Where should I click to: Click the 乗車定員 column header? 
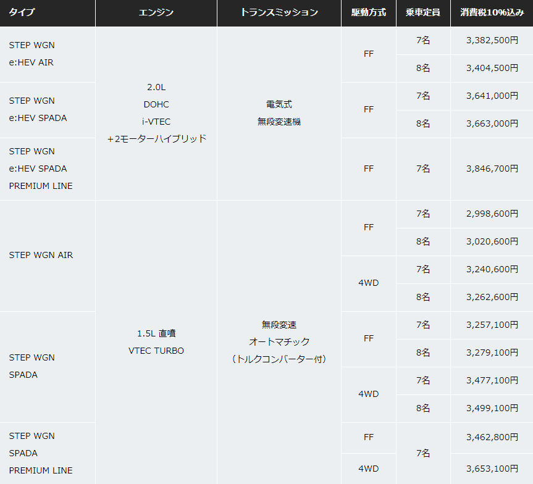point(423,12)
